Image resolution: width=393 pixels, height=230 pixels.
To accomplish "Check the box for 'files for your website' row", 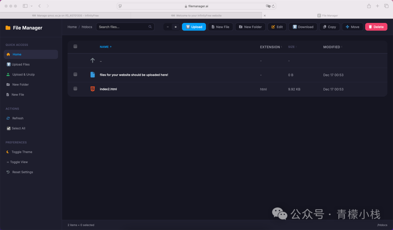I will pos(75,74).
